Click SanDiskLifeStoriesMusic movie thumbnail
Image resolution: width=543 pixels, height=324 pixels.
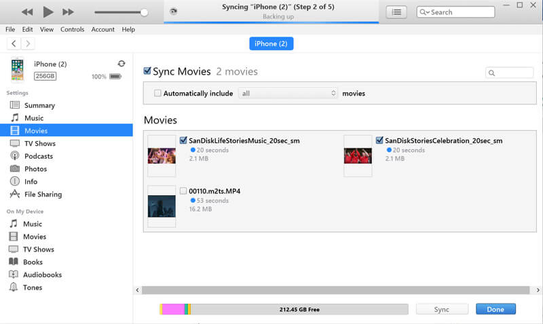162,156
